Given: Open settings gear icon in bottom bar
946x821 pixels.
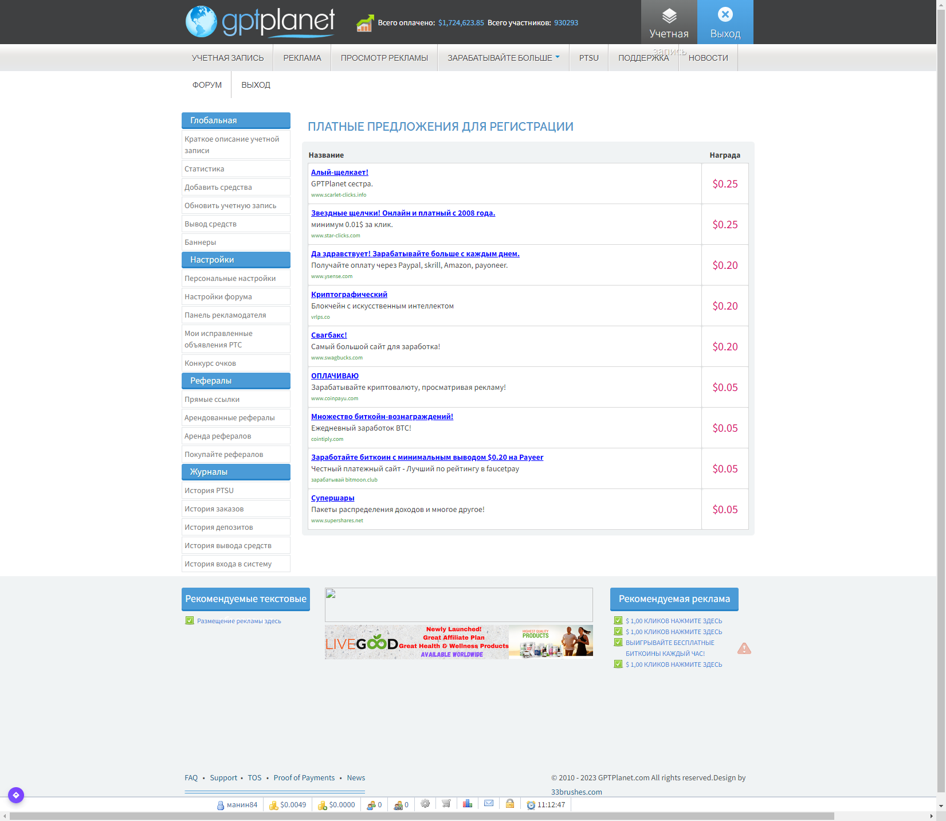Looking at the screenshot, I should pos(425,804).
